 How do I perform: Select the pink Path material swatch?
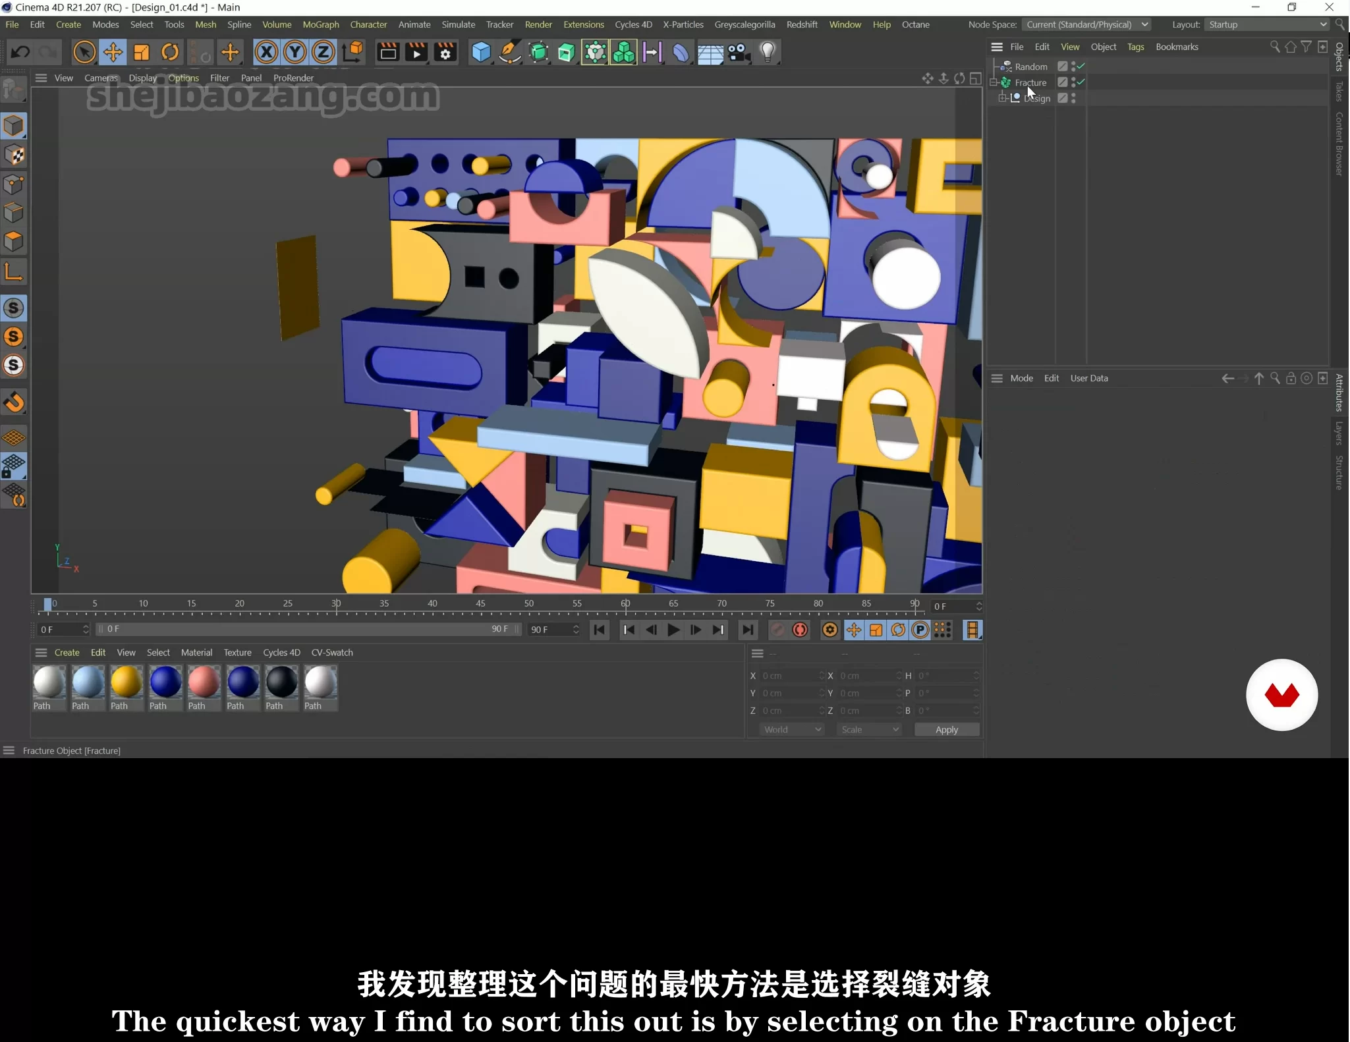[204, 683]
